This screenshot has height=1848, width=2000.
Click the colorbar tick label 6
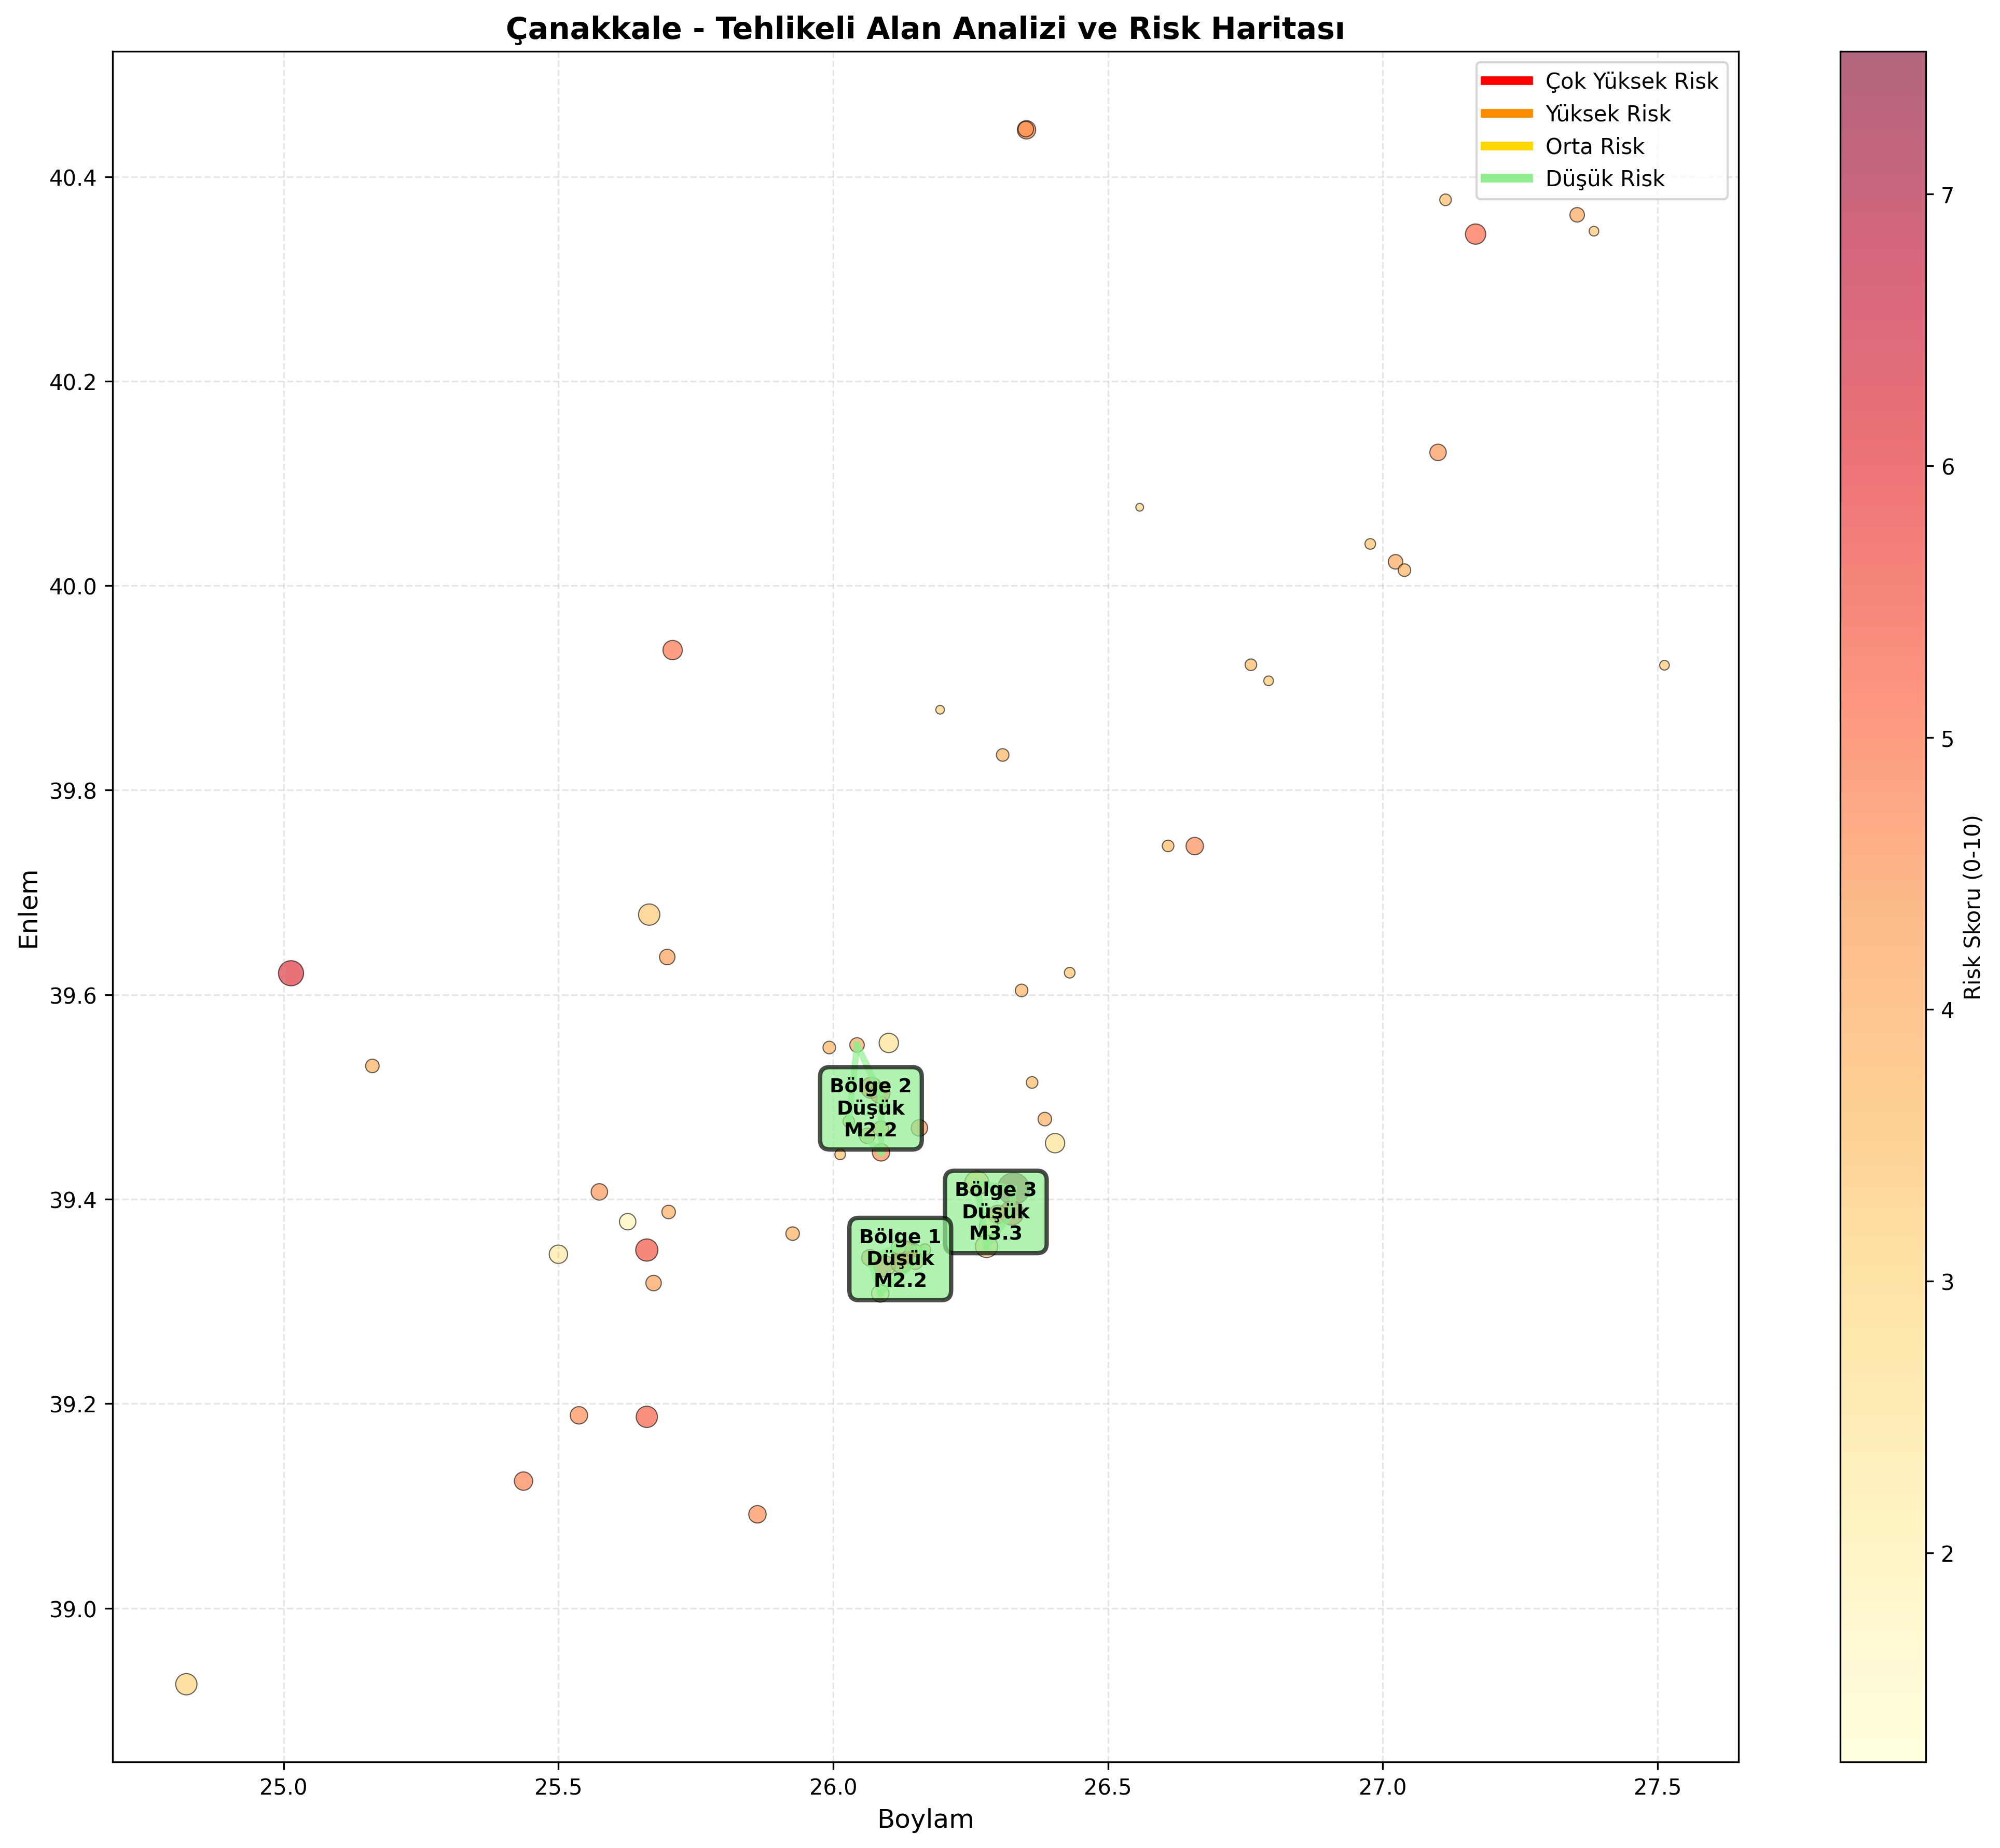tap(1947, 467)
